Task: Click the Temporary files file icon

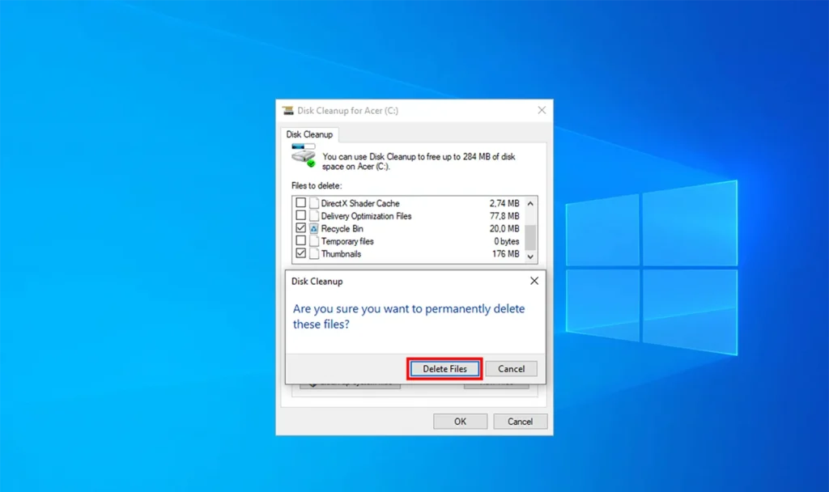Action: point(314,241)
